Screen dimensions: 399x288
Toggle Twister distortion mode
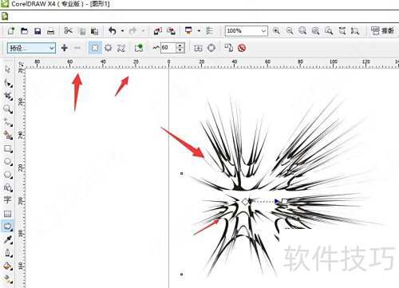click(x=121, y=48)
